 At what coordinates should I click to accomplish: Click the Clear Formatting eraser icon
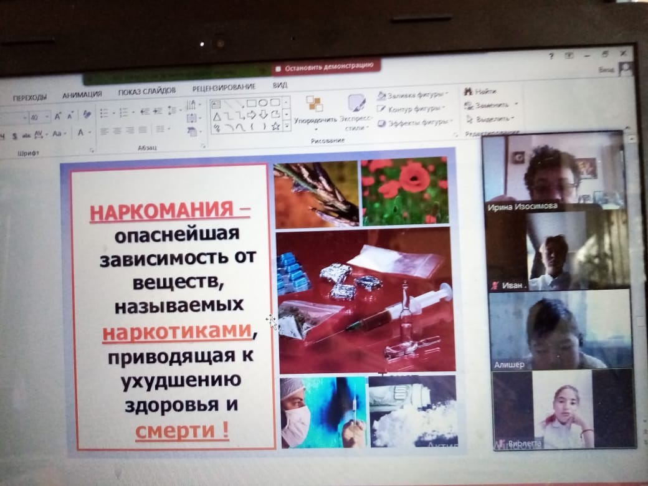coord(87,115)
